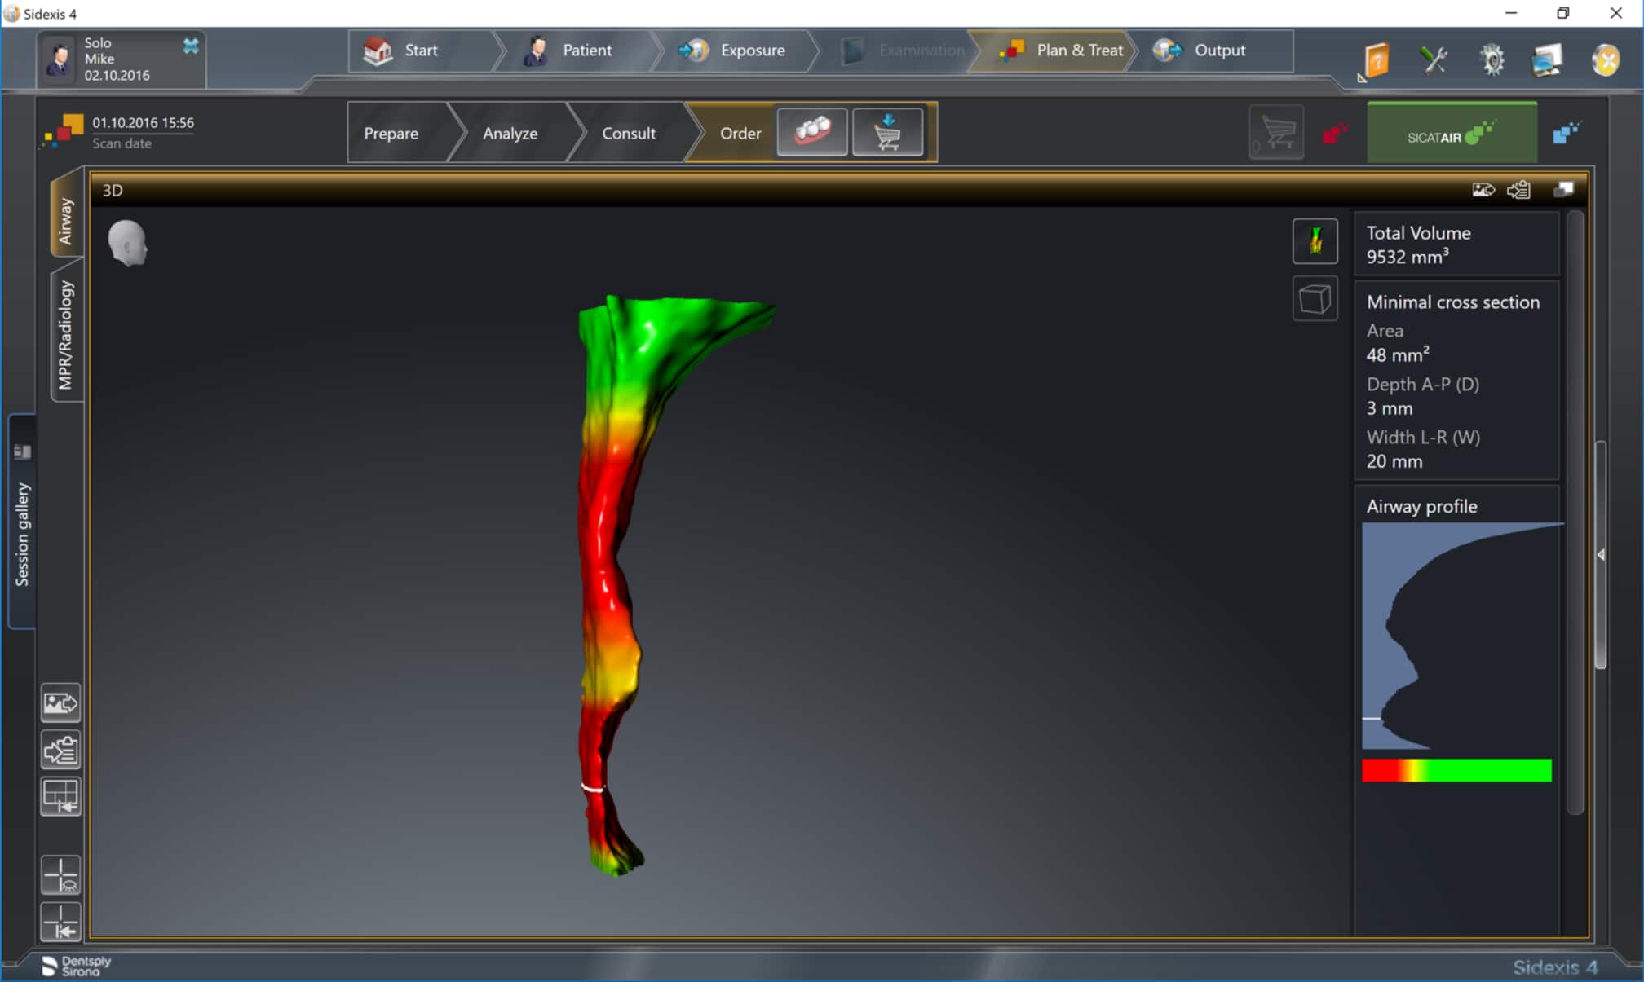Viewport: 1644px width, 982px height.
Task: Switch to the MPR/Radiology tab
Action: (66, 335)
